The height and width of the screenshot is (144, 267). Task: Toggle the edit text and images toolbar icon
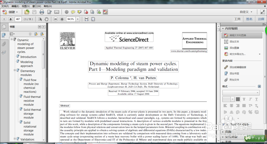point(105,12)
